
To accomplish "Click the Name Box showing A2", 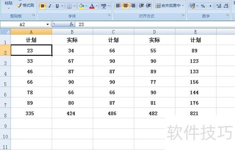I will coord(22,24).
